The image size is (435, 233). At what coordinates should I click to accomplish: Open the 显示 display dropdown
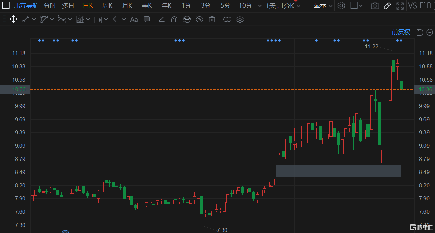click(323, 5)
